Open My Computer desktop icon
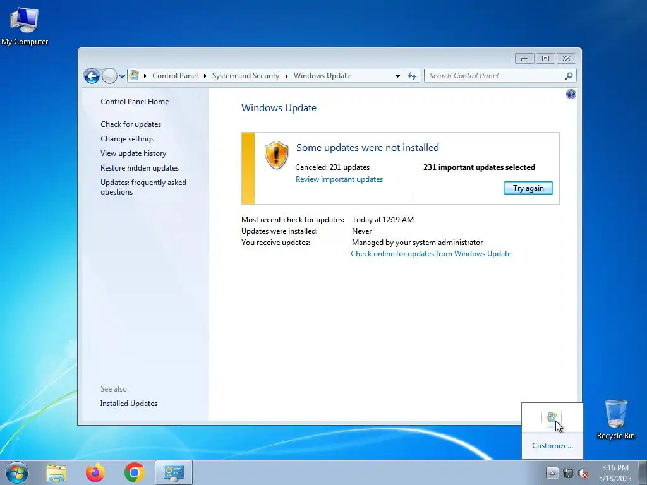Viewport: 647px width, 485px height. pos(25,25)
